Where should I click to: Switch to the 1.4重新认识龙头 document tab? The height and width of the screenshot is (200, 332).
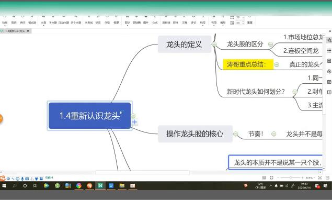[16, 31]
